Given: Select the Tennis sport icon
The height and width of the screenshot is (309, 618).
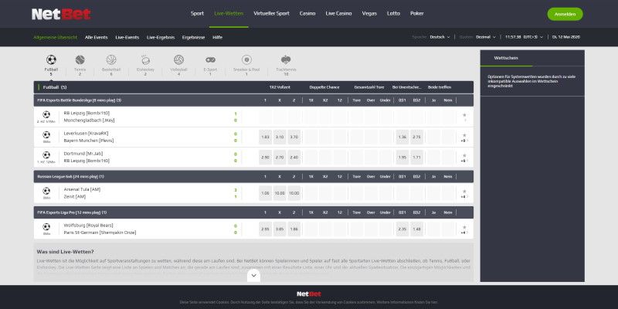Looking at the screenshot, I should pyautogui.click(x=80, y=60).
